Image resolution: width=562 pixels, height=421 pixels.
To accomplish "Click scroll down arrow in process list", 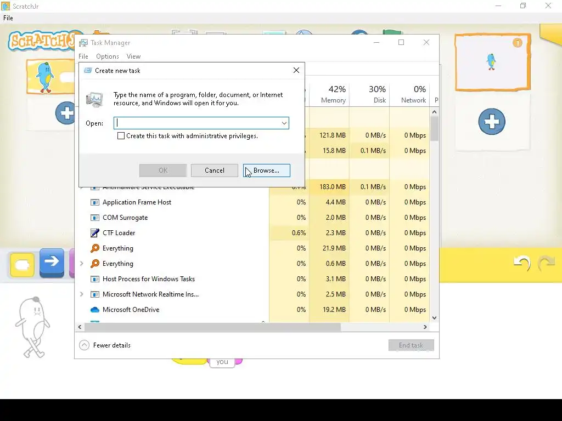I will pyautogui.click(x=435, y=318).
